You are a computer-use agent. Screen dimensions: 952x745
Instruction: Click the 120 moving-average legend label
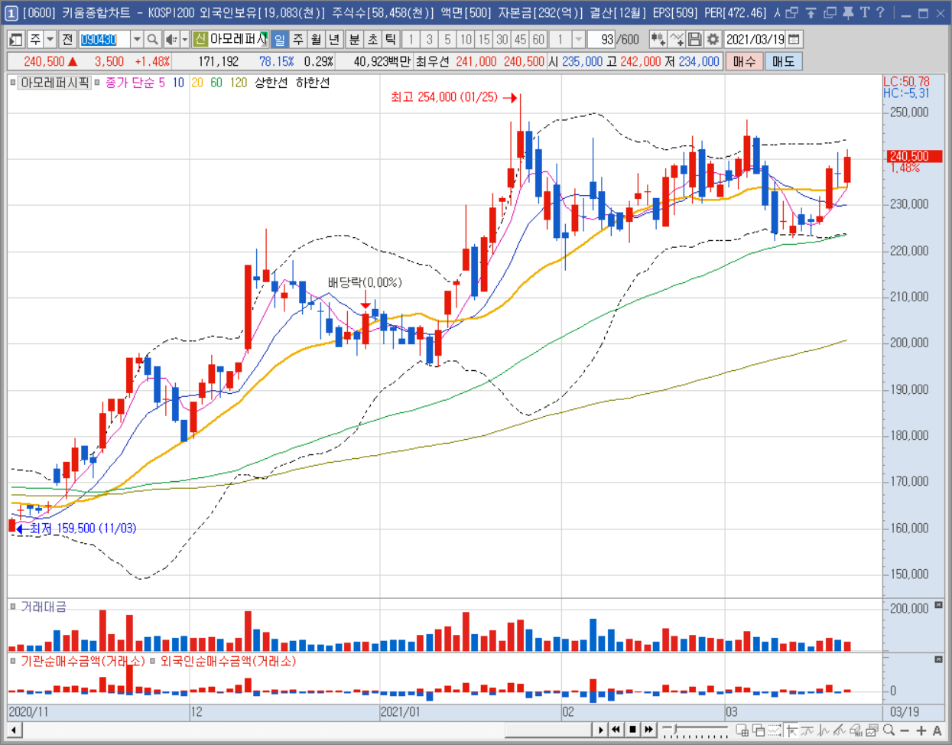click(x=239, y=83)
